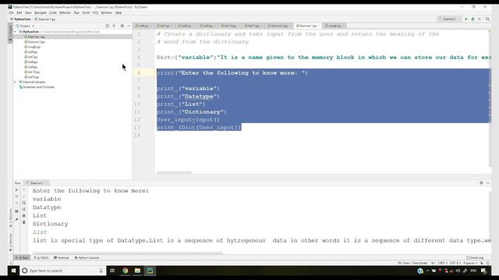Open the Run menu
The height and width of the screenshot is (280, 499).
pos(76,12)
